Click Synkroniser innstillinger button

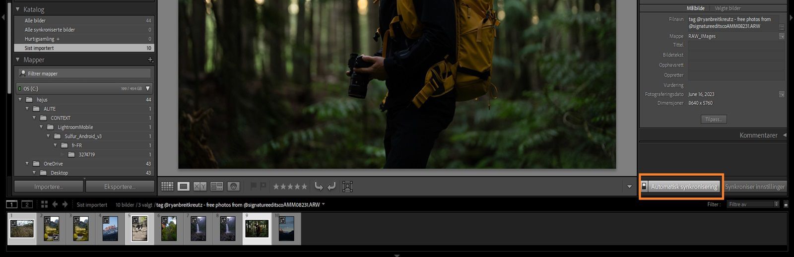[x=755, y=187]
